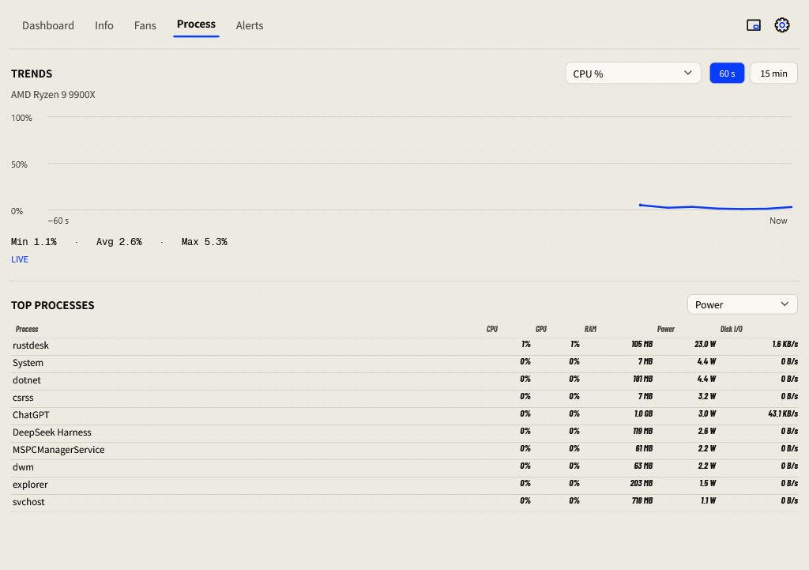
Task: Click dotnet's 181 MB RAM value
Action: (643, 379)
